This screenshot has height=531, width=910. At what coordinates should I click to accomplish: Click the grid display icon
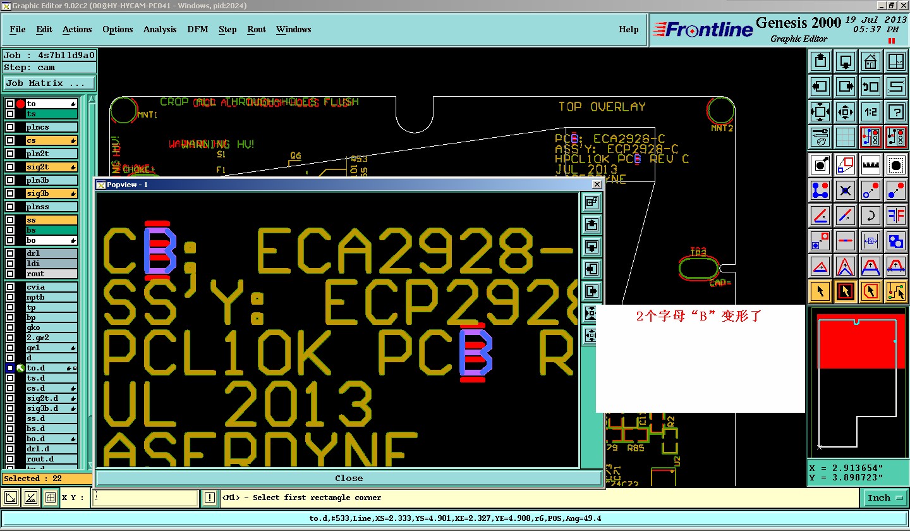click(x=846, y=137)
